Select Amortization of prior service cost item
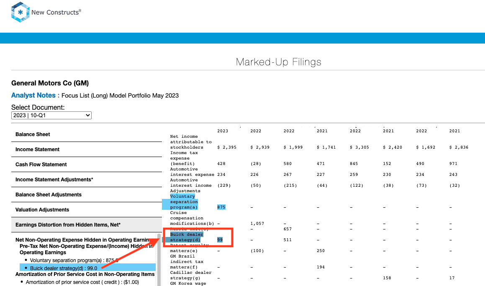This screenshot has height=286, width=485. click(82, 282)
